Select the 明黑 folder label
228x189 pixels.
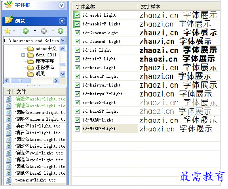(40, 74)
